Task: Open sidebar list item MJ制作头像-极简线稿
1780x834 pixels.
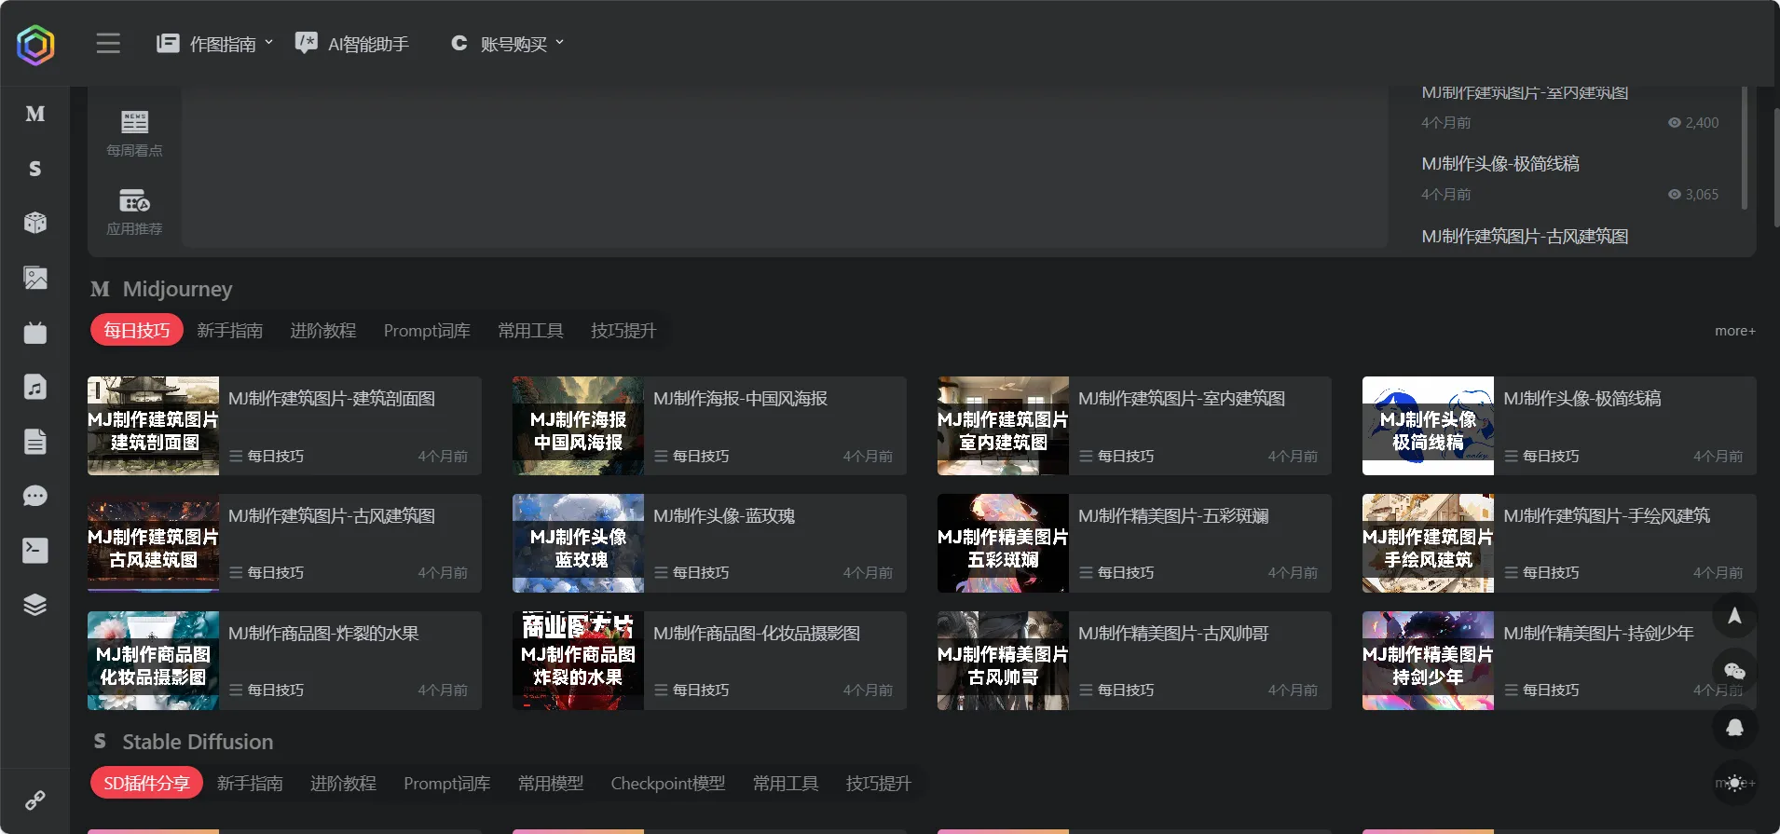Action: tap(1500, 164)
